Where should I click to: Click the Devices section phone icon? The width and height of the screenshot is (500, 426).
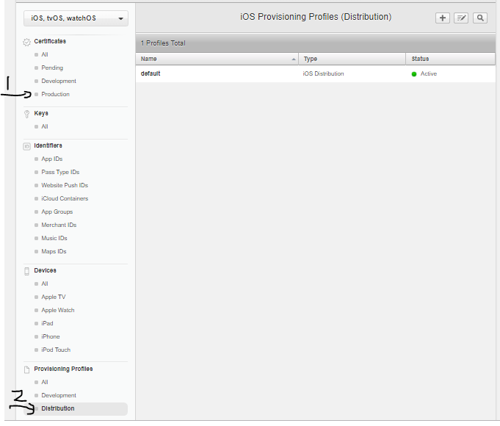tap(27, 271)
